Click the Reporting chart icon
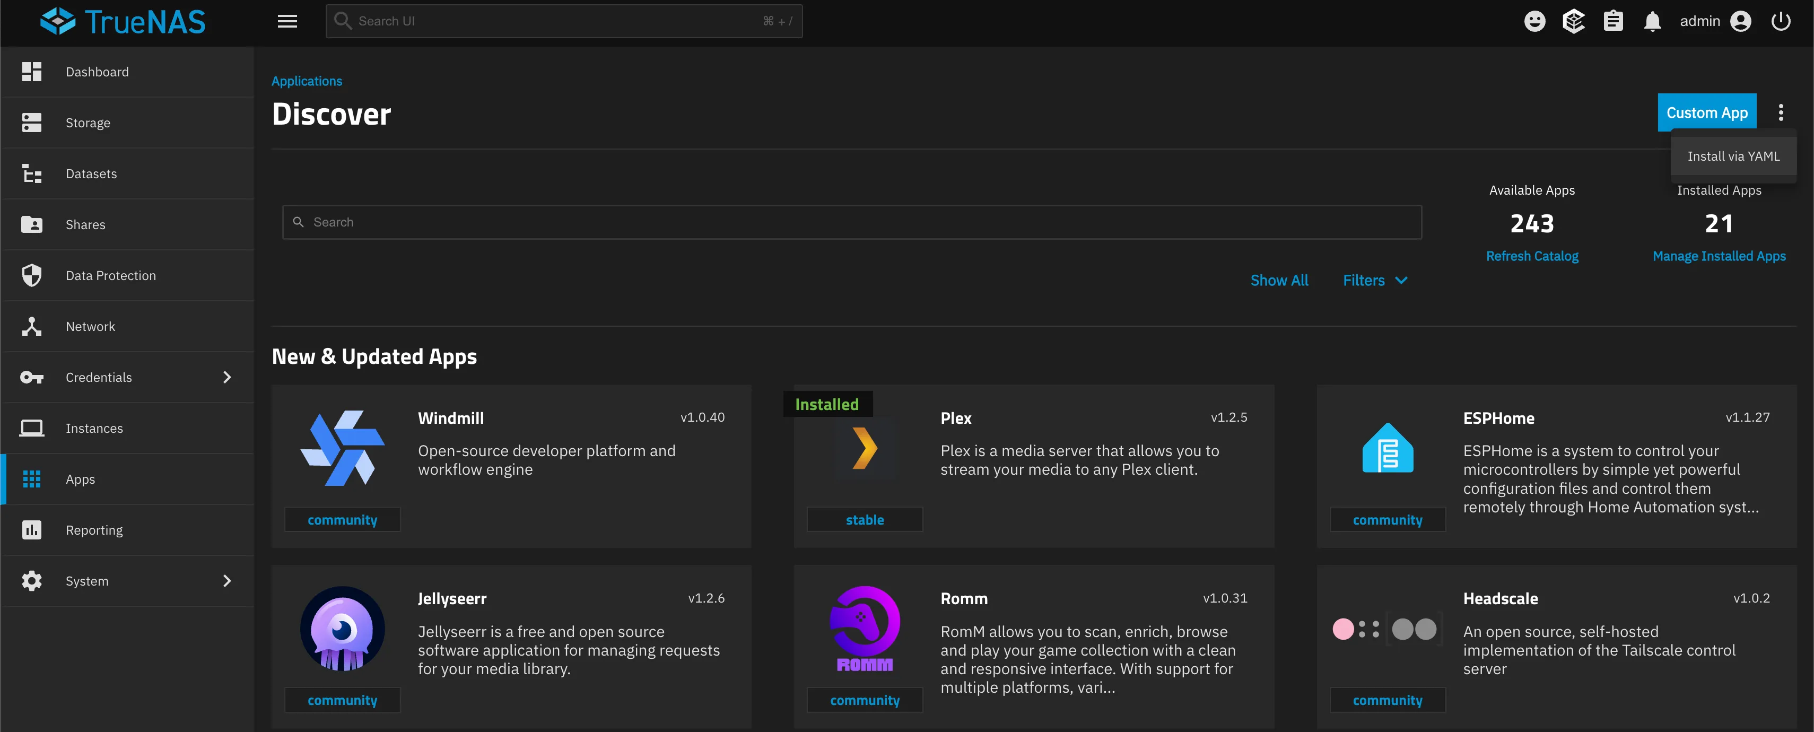The width and height of the screenshot is (1814, 732). (x=32, y=530)
